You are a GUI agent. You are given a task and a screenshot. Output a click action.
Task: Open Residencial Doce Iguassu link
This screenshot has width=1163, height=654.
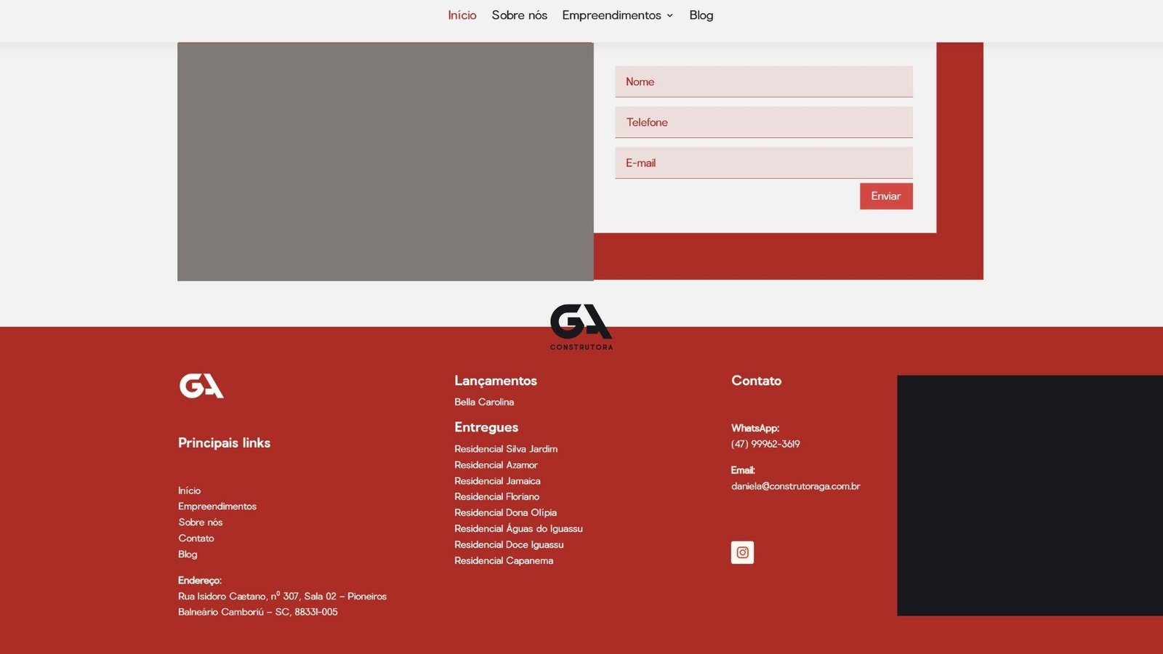point(509,545)
